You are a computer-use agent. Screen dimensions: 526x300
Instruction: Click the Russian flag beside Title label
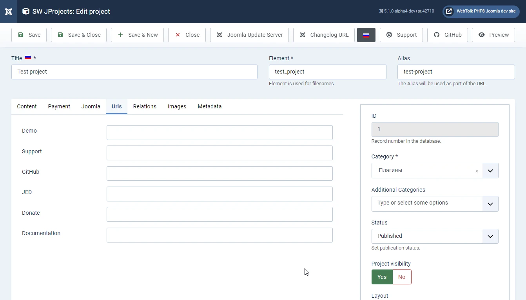point(28,57)
